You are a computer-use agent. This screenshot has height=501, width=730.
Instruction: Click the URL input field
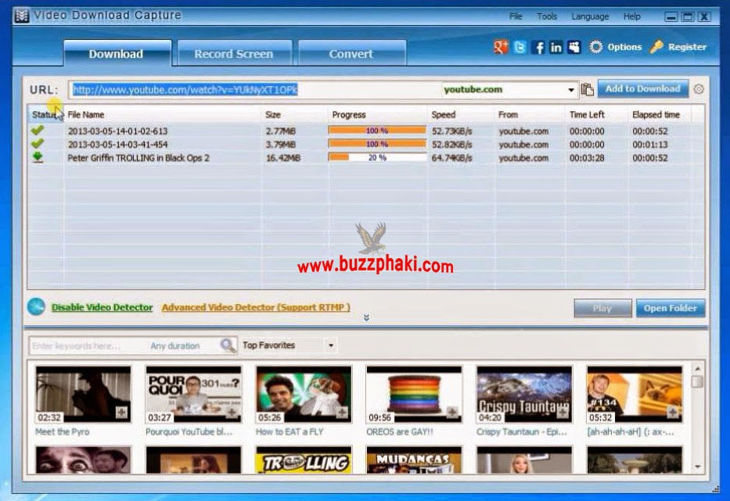(256, 90)
